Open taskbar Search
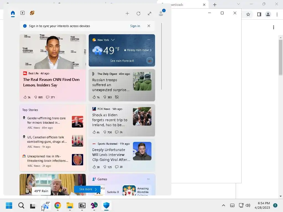This screenshot has width=283, height=212. tap(21, 205)
